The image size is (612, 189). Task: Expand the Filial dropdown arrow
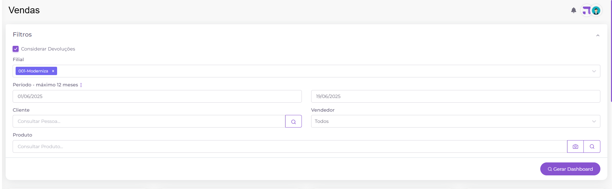tap(594, 71)
